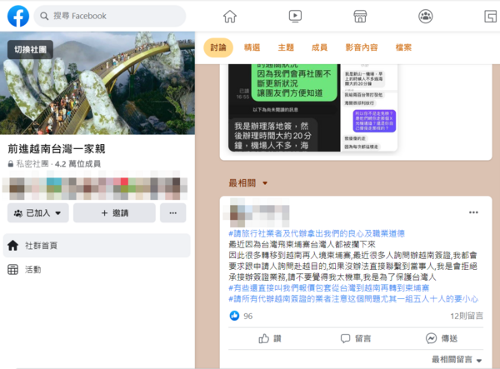This screenshot has height=369, width=500.
Task: Click the thumbs-up reaction count icon
Action: point(234,316)
